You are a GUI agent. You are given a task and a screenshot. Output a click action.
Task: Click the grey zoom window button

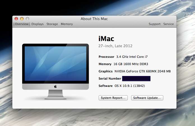click(x=27, y=19)
